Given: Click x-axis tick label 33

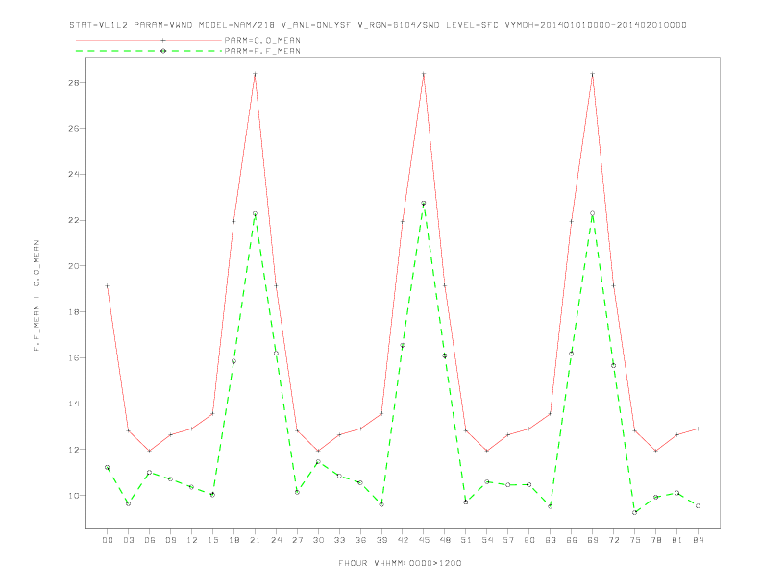Looking at the screenshot, I should 339,540.
